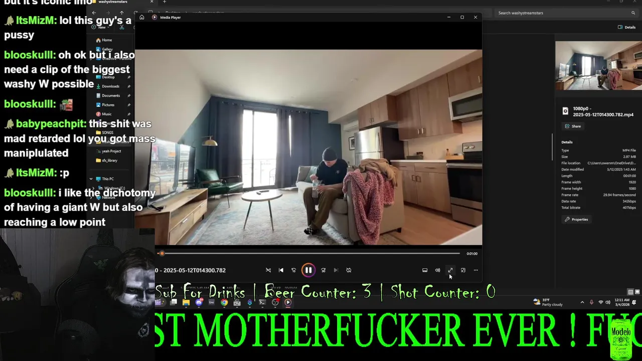Open the volume control in Media Player
The image size is (642, 361).
pyautogui.click(x=437, y=270)
